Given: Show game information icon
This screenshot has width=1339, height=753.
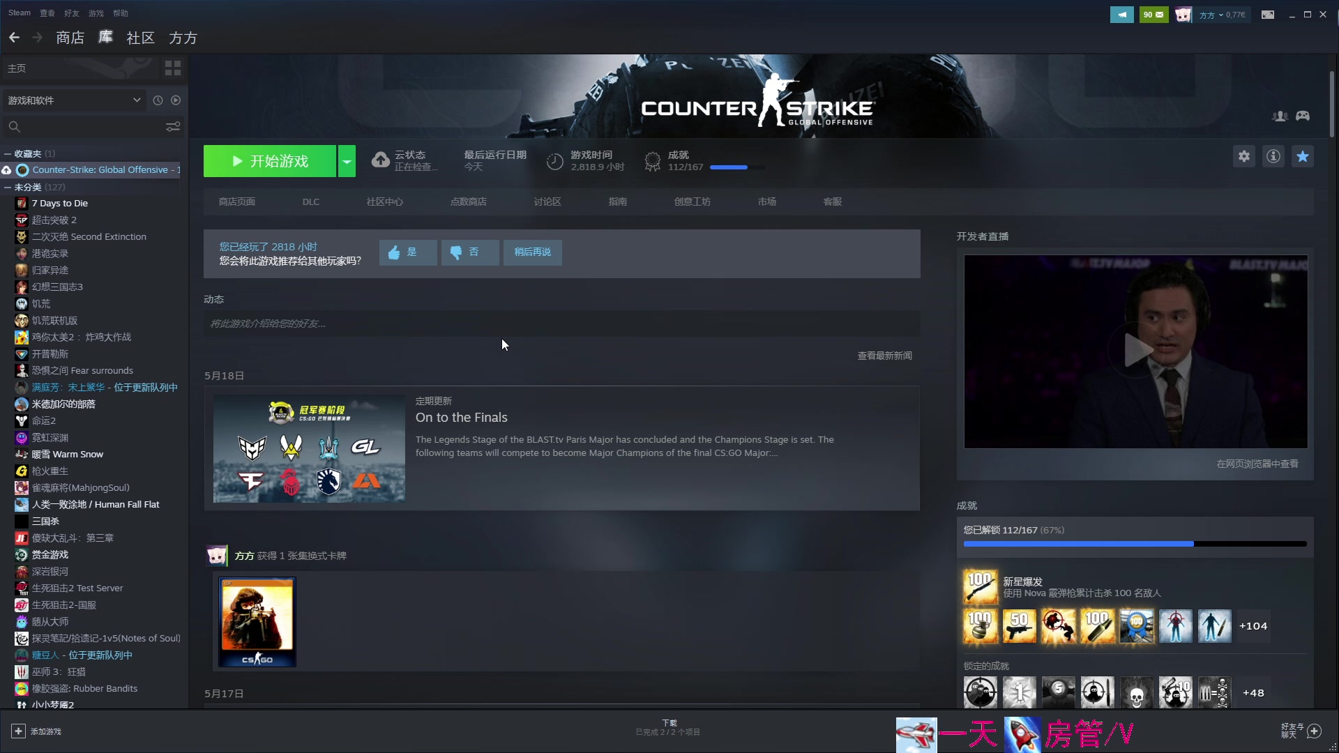Looking at the screenshot, I should coord(1273,156).
